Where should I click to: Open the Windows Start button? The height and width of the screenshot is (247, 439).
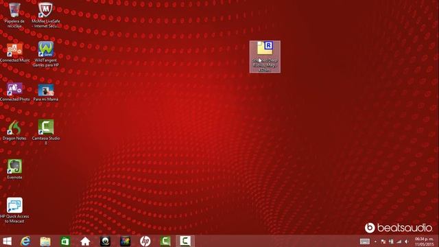[x=7, y=241]
